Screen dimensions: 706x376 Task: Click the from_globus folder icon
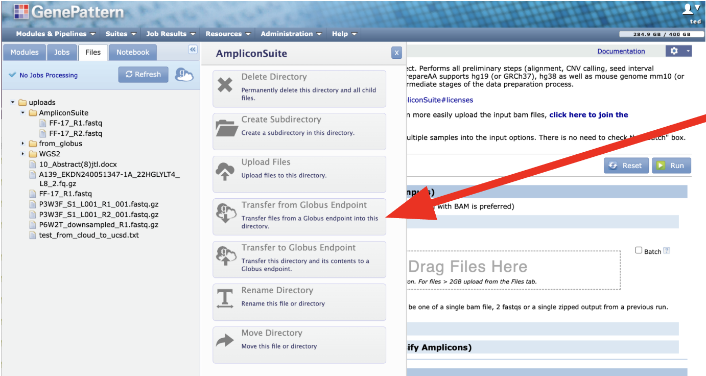[x=33, y=144]
